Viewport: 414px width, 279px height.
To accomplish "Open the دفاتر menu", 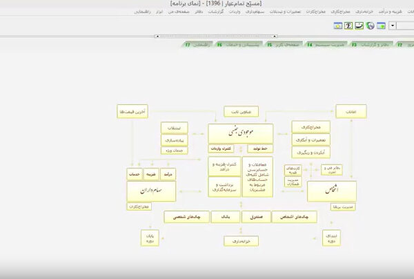I will pyautogui.click(x=199, y=12).
